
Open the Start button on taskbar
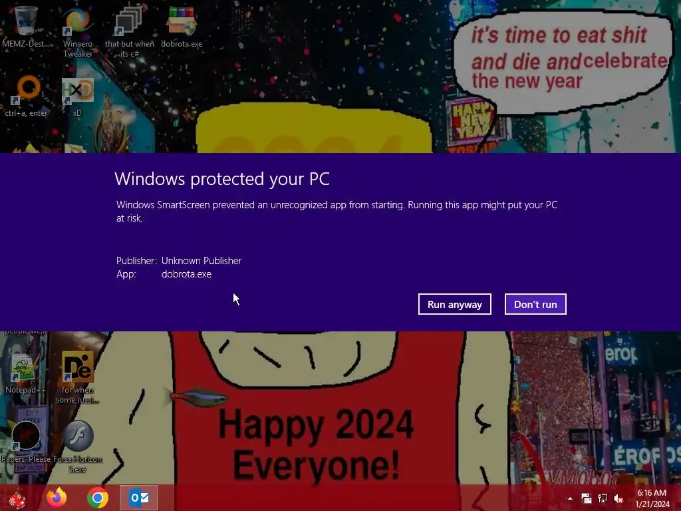point(17,498)
